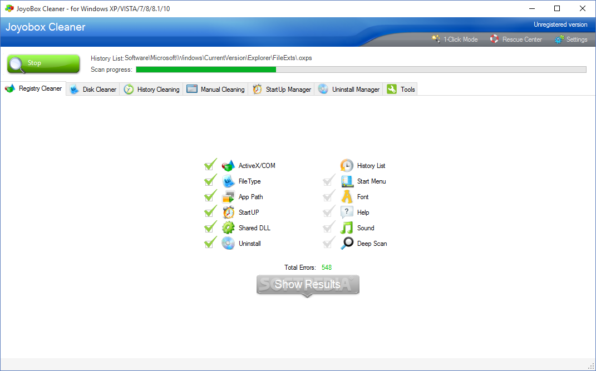This screenshot has width=596, height=371.
Task: Click the Total Errors count 548
Action: (327, 268)
